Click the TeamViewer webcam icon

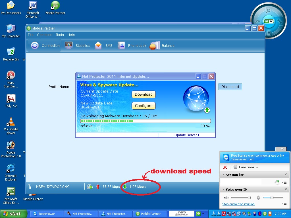[x=235, y=167]
